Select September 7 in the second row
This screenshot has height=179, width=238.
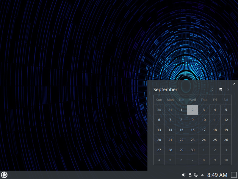170,120
